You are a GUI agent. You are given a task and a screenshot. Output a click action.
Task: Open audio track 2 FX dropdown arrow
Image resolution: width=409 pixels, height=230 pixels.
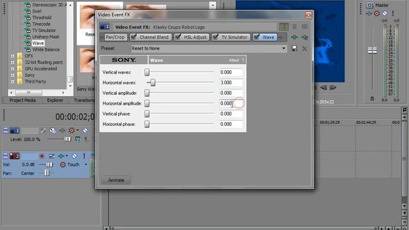66,156
